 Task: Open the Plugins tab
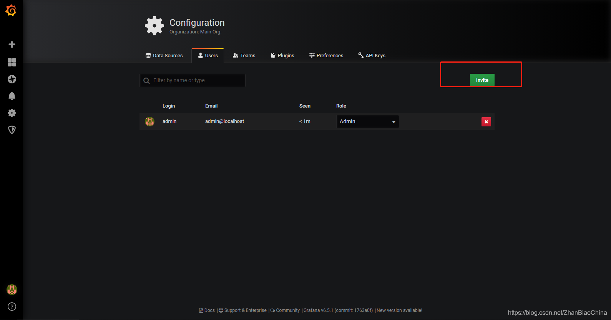(x=282, y=56)
